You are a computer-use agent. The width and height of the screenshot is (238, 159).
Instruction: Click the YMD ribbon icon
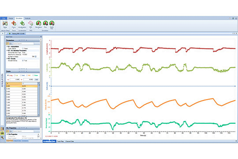(x=31, y=23)
